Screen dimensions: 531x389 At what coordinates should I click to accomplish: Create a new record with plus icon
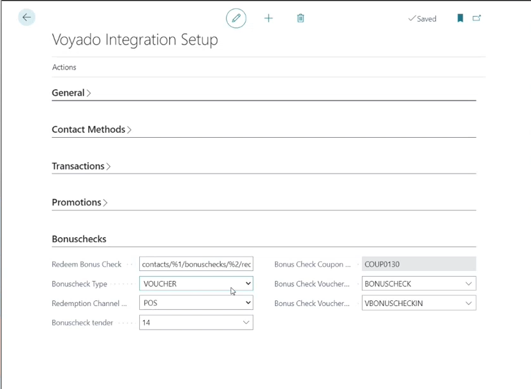pyautogui.click(x=268, y=18)
